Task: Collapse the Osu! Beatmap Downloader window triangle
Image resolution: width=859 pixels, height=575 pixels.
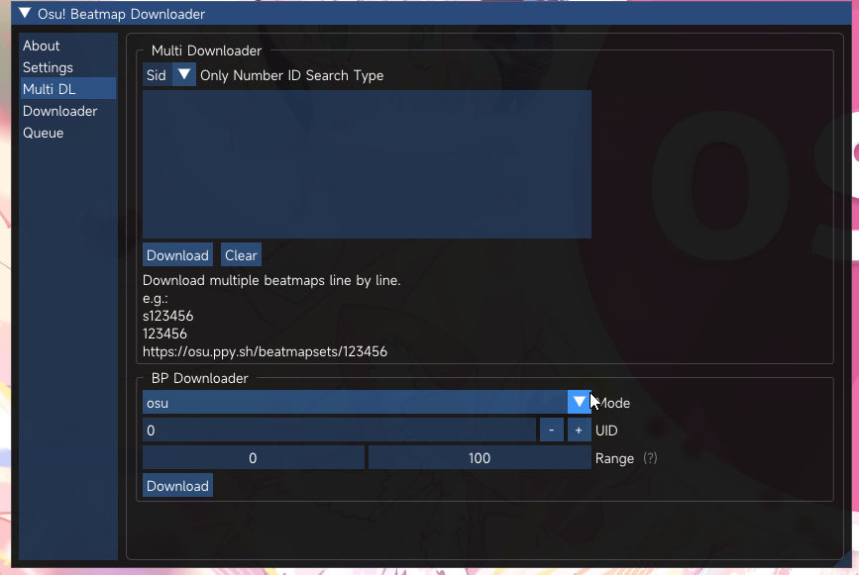Action: click(x=25, y=13)
